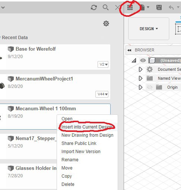Undo the last action
The height and width of the screenshot is (190, 181).
coord(171,7)
